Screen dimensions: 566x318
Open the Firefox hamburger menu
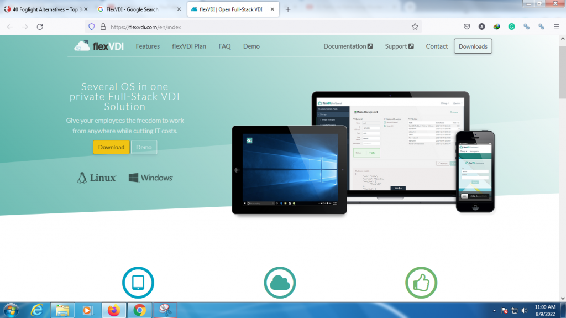556,27
